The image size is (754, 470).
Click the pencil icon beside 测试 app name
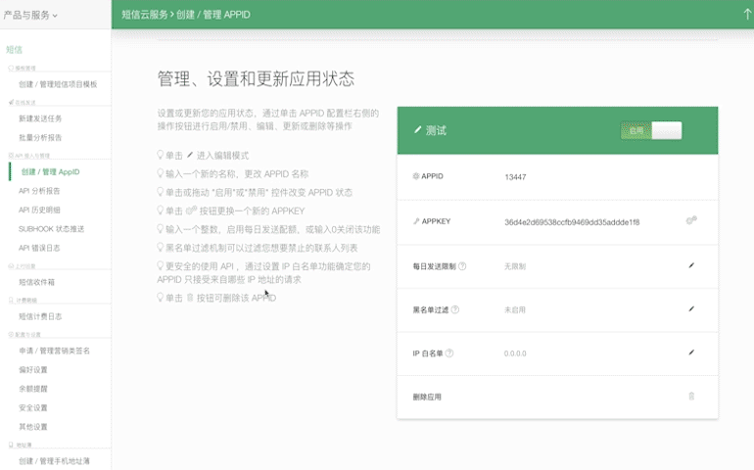pyautogui.click(x=417, y=130)
